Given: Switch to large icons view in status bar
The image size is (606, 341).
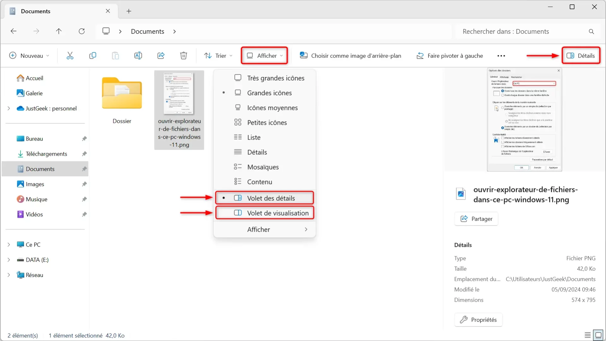Looking at the screenshot, I should pyautogui.click(x=598, y=335).
